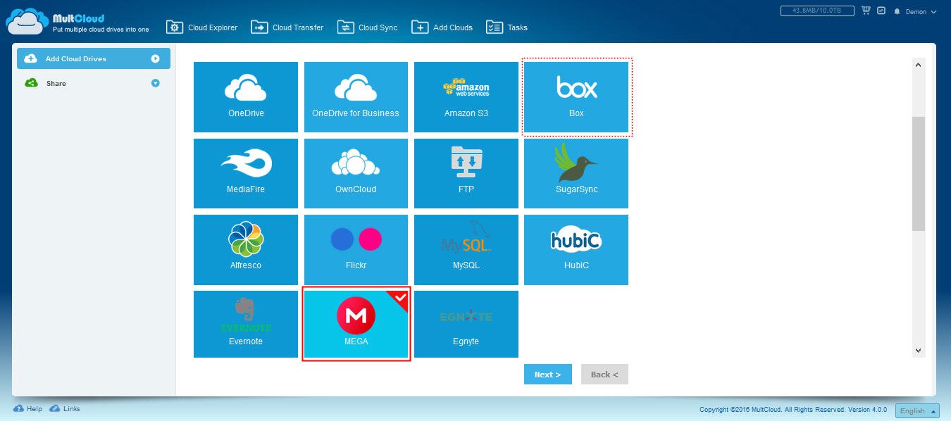This screenshot has width=951, height=421.
Task: Click the shopping cart icon
Action: 865,11
